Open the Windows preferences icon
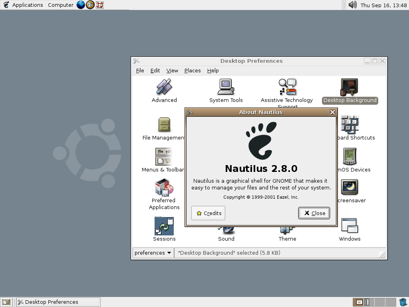The width and height of the screenshot is (409, 307). pyautogui.click(x=349, y=226)
